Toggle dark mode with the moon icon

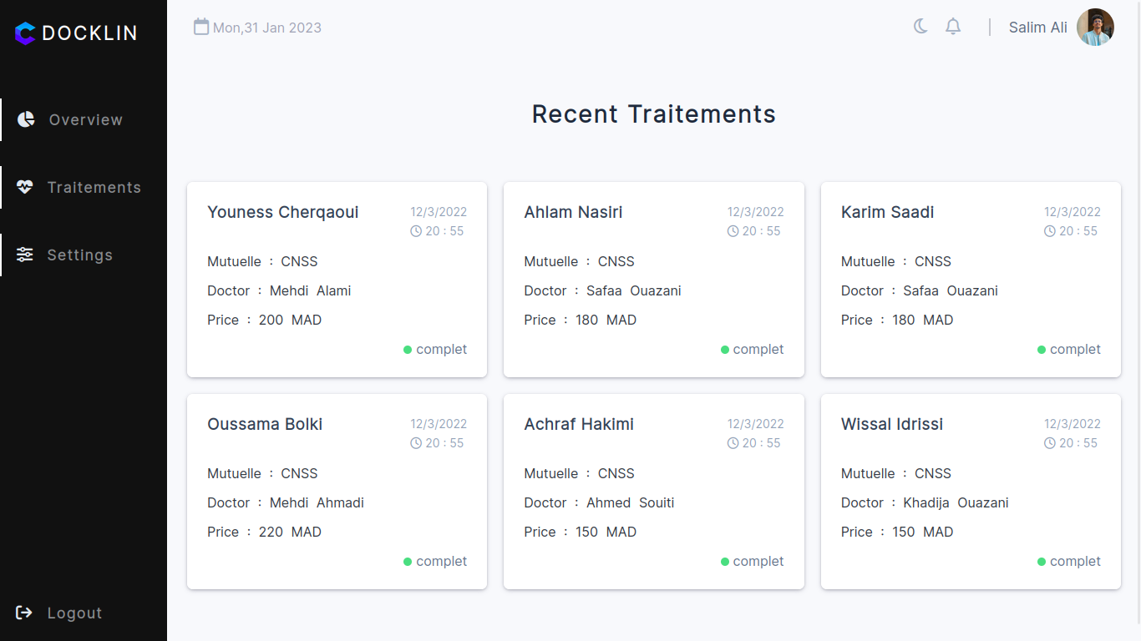[x=920, y=26]
